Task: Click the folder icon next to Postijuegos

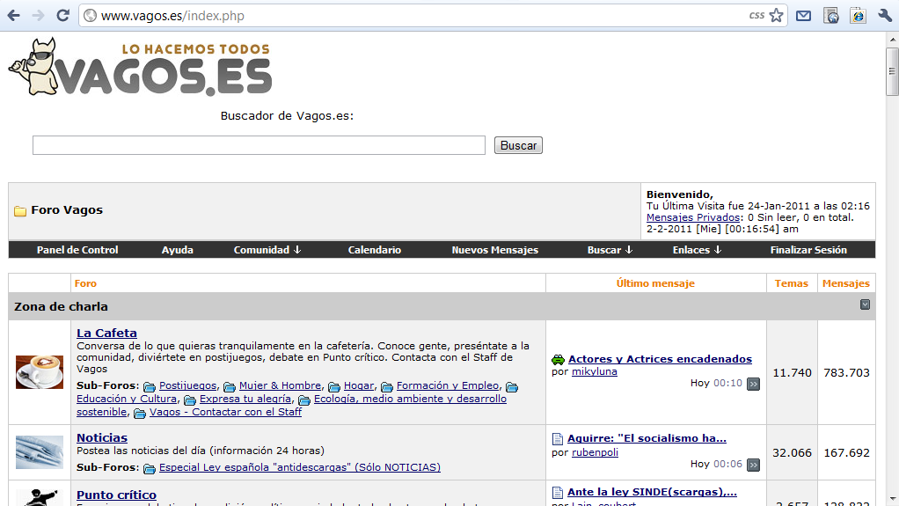Action: pos(149,386)
